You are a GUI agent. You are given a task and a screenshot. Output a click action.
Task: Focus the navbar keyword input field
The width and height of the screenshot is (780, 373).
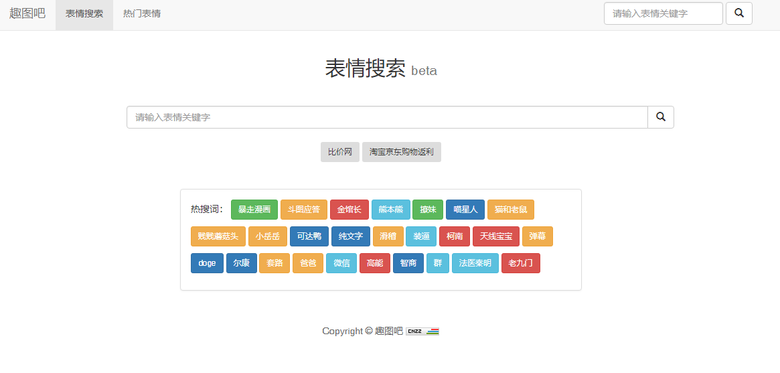[663, 13]
